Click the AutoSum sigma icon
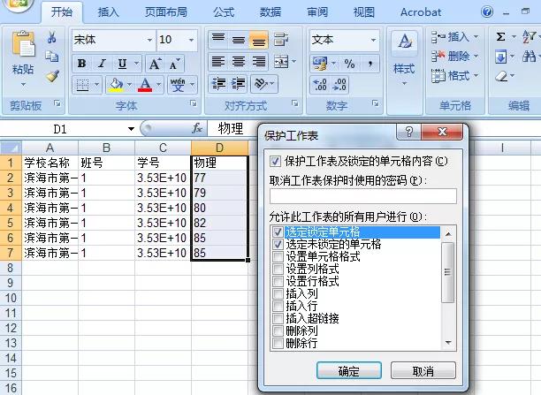Image resolution: width=541 pixels, height=395 pixels. point(500,37)
